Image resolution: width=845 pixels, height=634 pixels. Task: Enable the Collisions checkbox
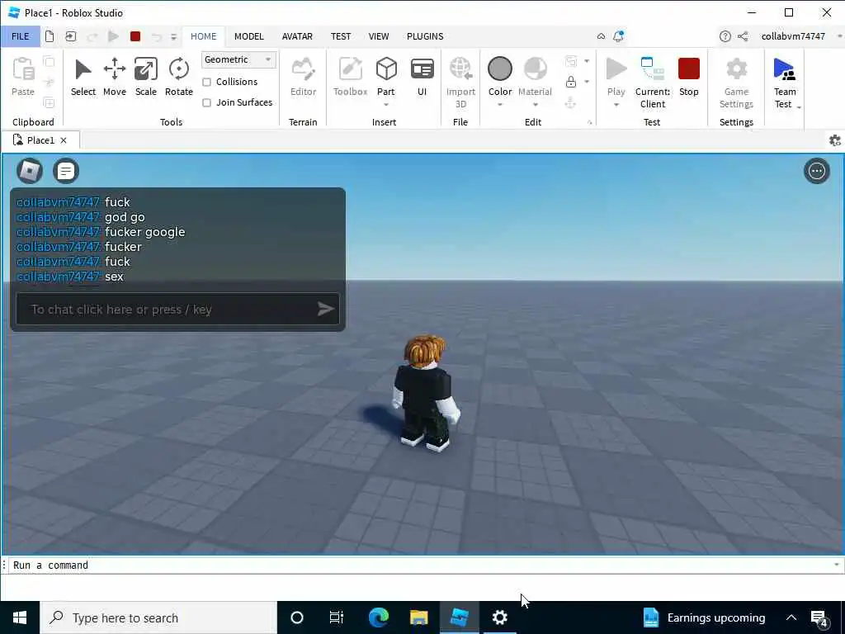point(206,82)
